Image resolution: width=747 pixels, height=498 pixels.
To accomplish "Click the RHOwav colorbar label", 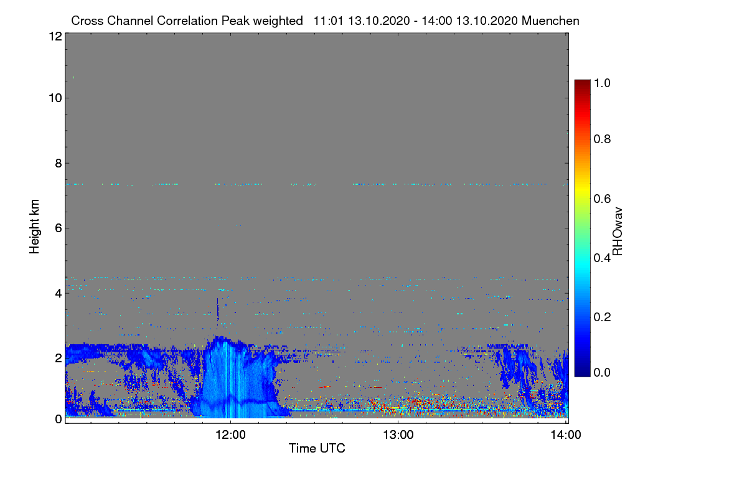I will pyautogui.click(x=617, y=231).
